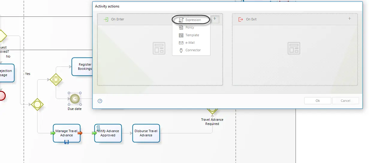Image resolution: width=369 pixels, height=163 pixels.
Task: Click the empty On Exit placeholder icon
Action: pyautogui.click(x=294, y=48)
